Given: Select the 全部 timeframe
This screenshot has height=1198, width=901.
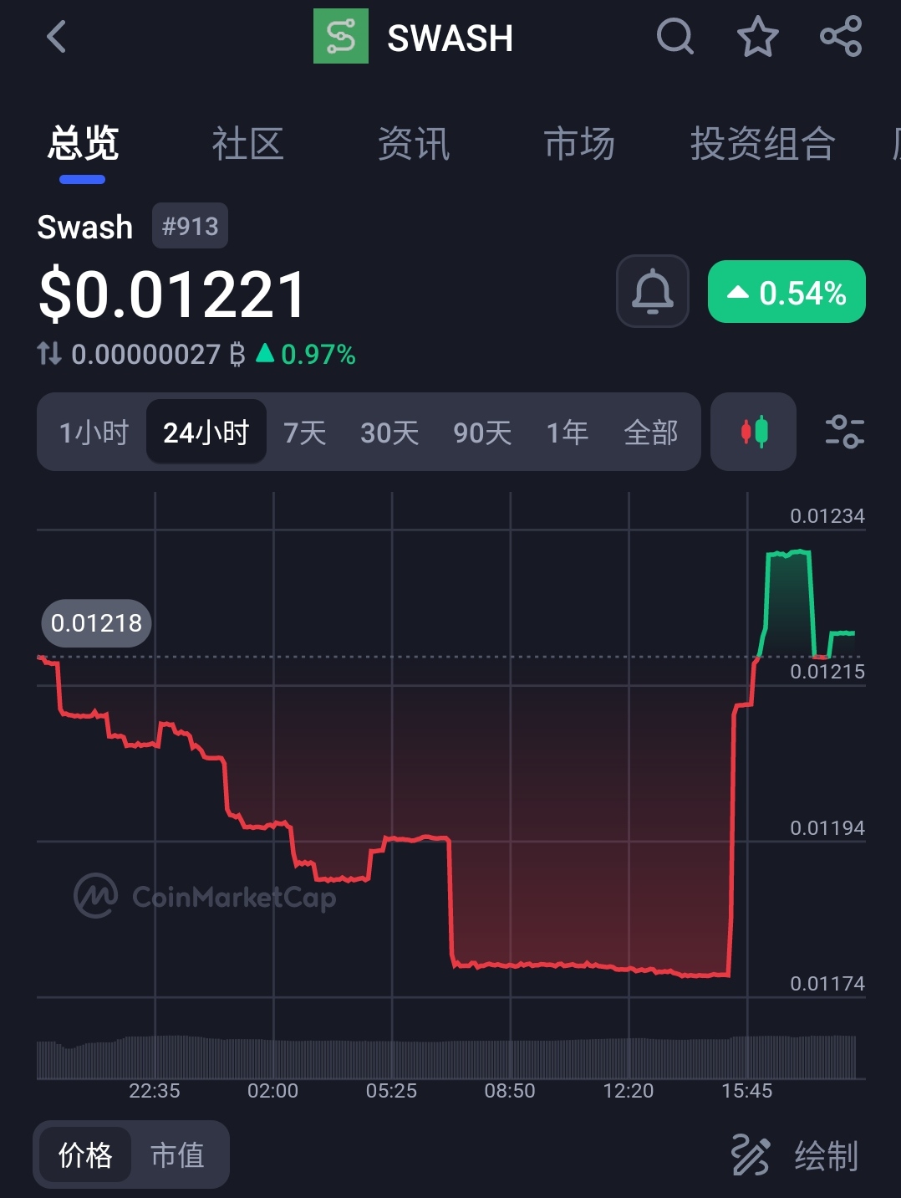Looking at the screenshot, I should pyautogui.click(x=651, y=433).
